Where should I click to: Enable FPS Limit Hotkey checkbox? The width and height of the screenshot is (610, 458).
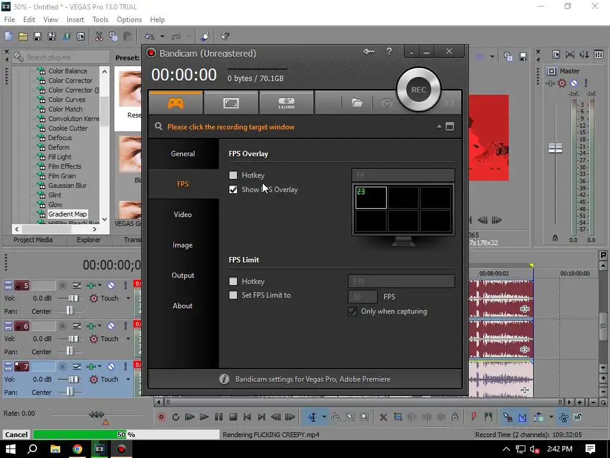tap(233, 281)
